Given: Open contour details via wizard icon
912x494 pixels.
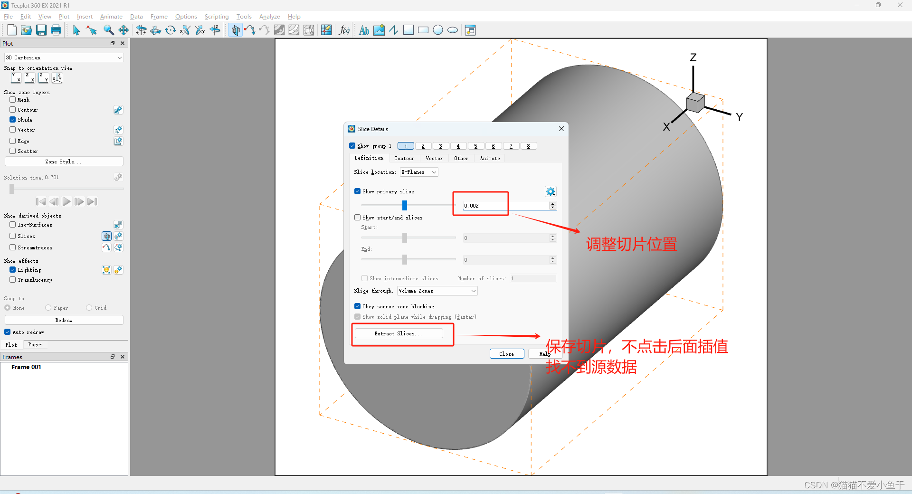Looking at the screenshot, I should pos(118,110).
